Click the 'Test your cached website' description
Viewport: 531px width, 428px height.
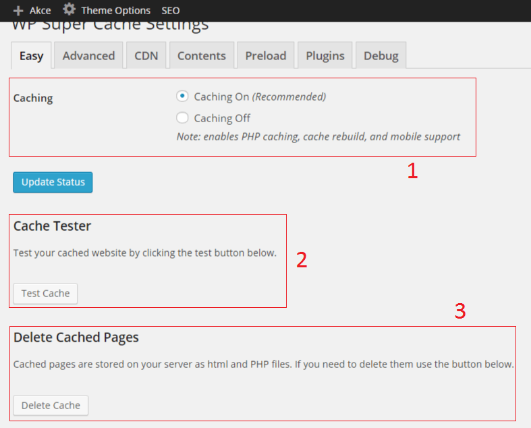tap(145, 252)
